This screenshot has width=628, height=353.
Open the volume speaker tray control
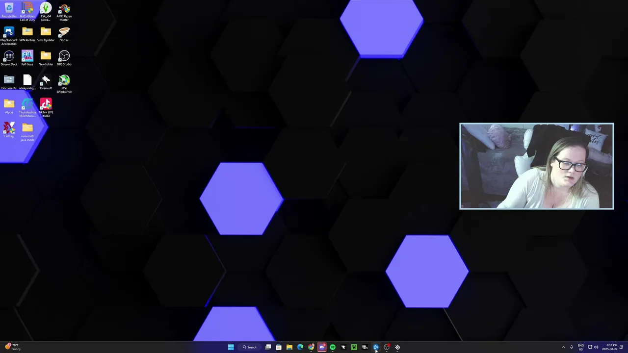[x=596, y=347]
